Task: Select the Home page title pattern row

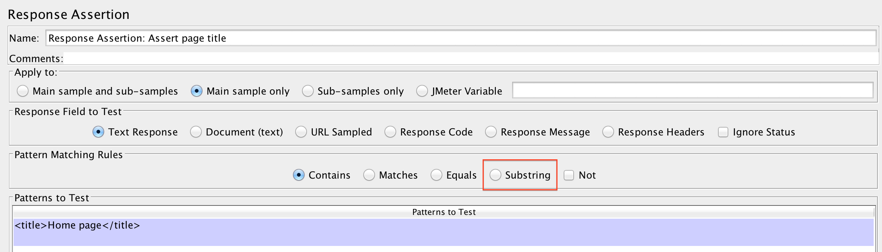Action: click(x=443, y=226)
